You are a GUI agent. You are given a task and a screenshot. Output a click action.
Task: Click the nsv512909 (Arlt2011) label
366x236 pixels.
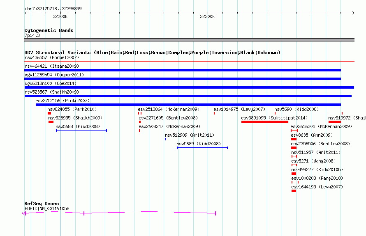[x=190, y=135]
